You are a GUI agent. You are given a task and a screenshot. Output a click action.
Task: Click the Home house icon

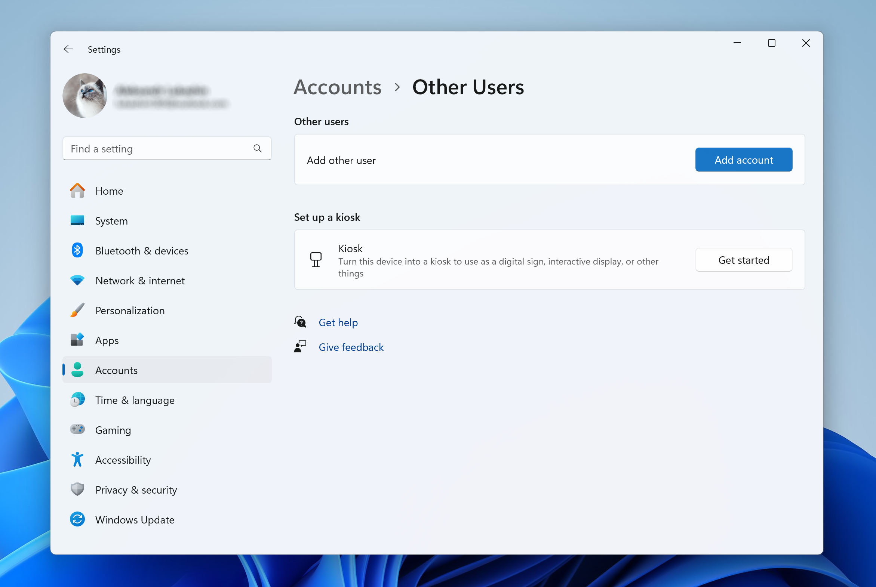[x=77, y=191]
